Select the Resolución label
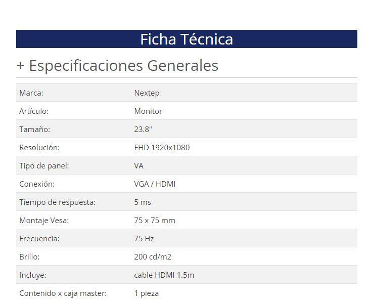This screenshot has height=303, width=370. point(39,148)
